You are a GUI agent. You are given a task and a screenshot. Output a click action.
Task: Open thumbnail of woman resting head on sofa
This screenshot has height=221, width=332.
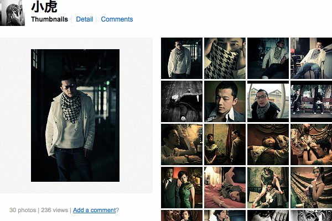pyautogui.click(x=268, y=145)
